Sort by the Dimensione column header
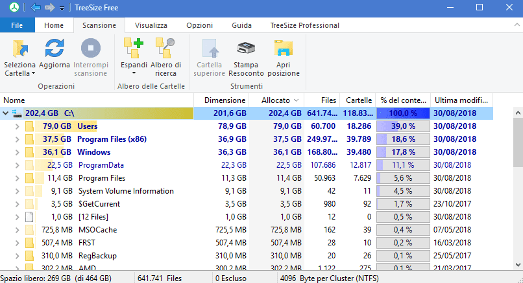Viewport: 523px width, 283px height. [224, 100]
